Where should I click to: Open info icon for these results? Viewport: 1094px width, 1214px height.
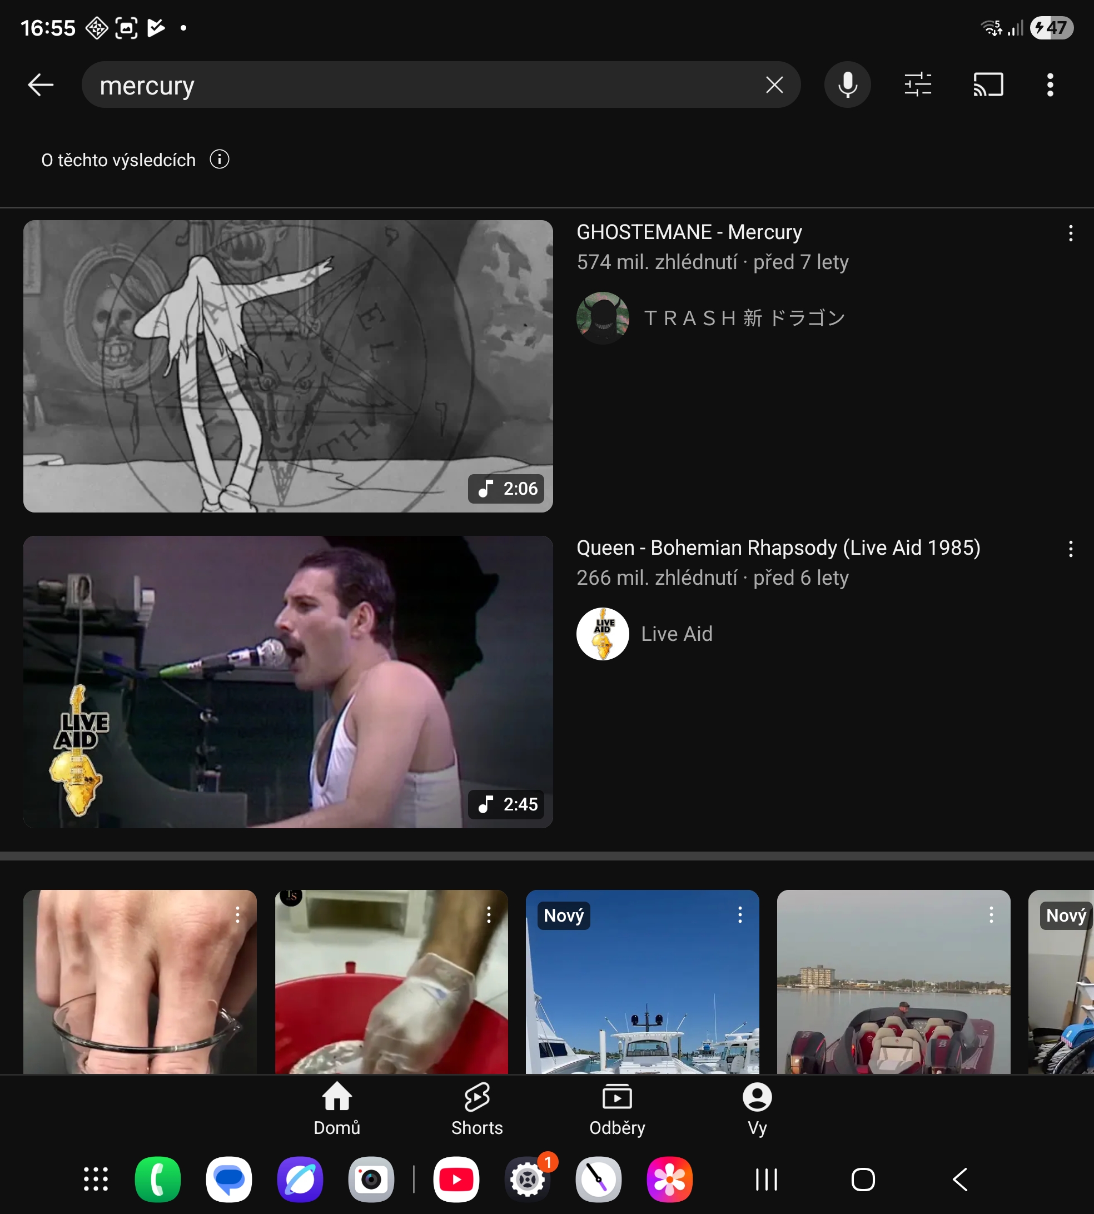click(x=220, y=160)
